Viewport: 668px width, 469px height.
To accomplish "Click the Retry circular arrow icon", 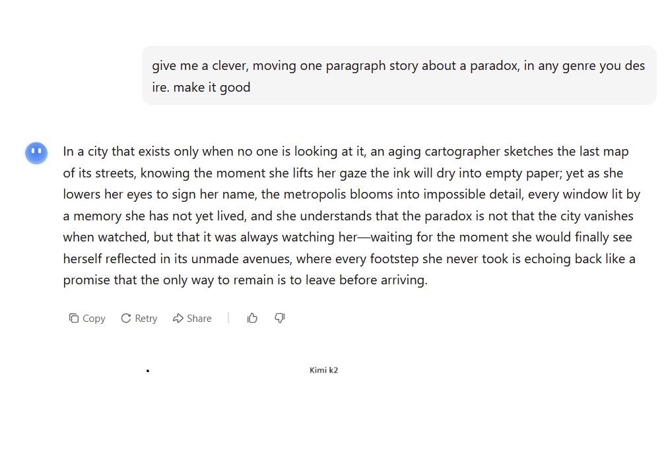I will (126, 318).
